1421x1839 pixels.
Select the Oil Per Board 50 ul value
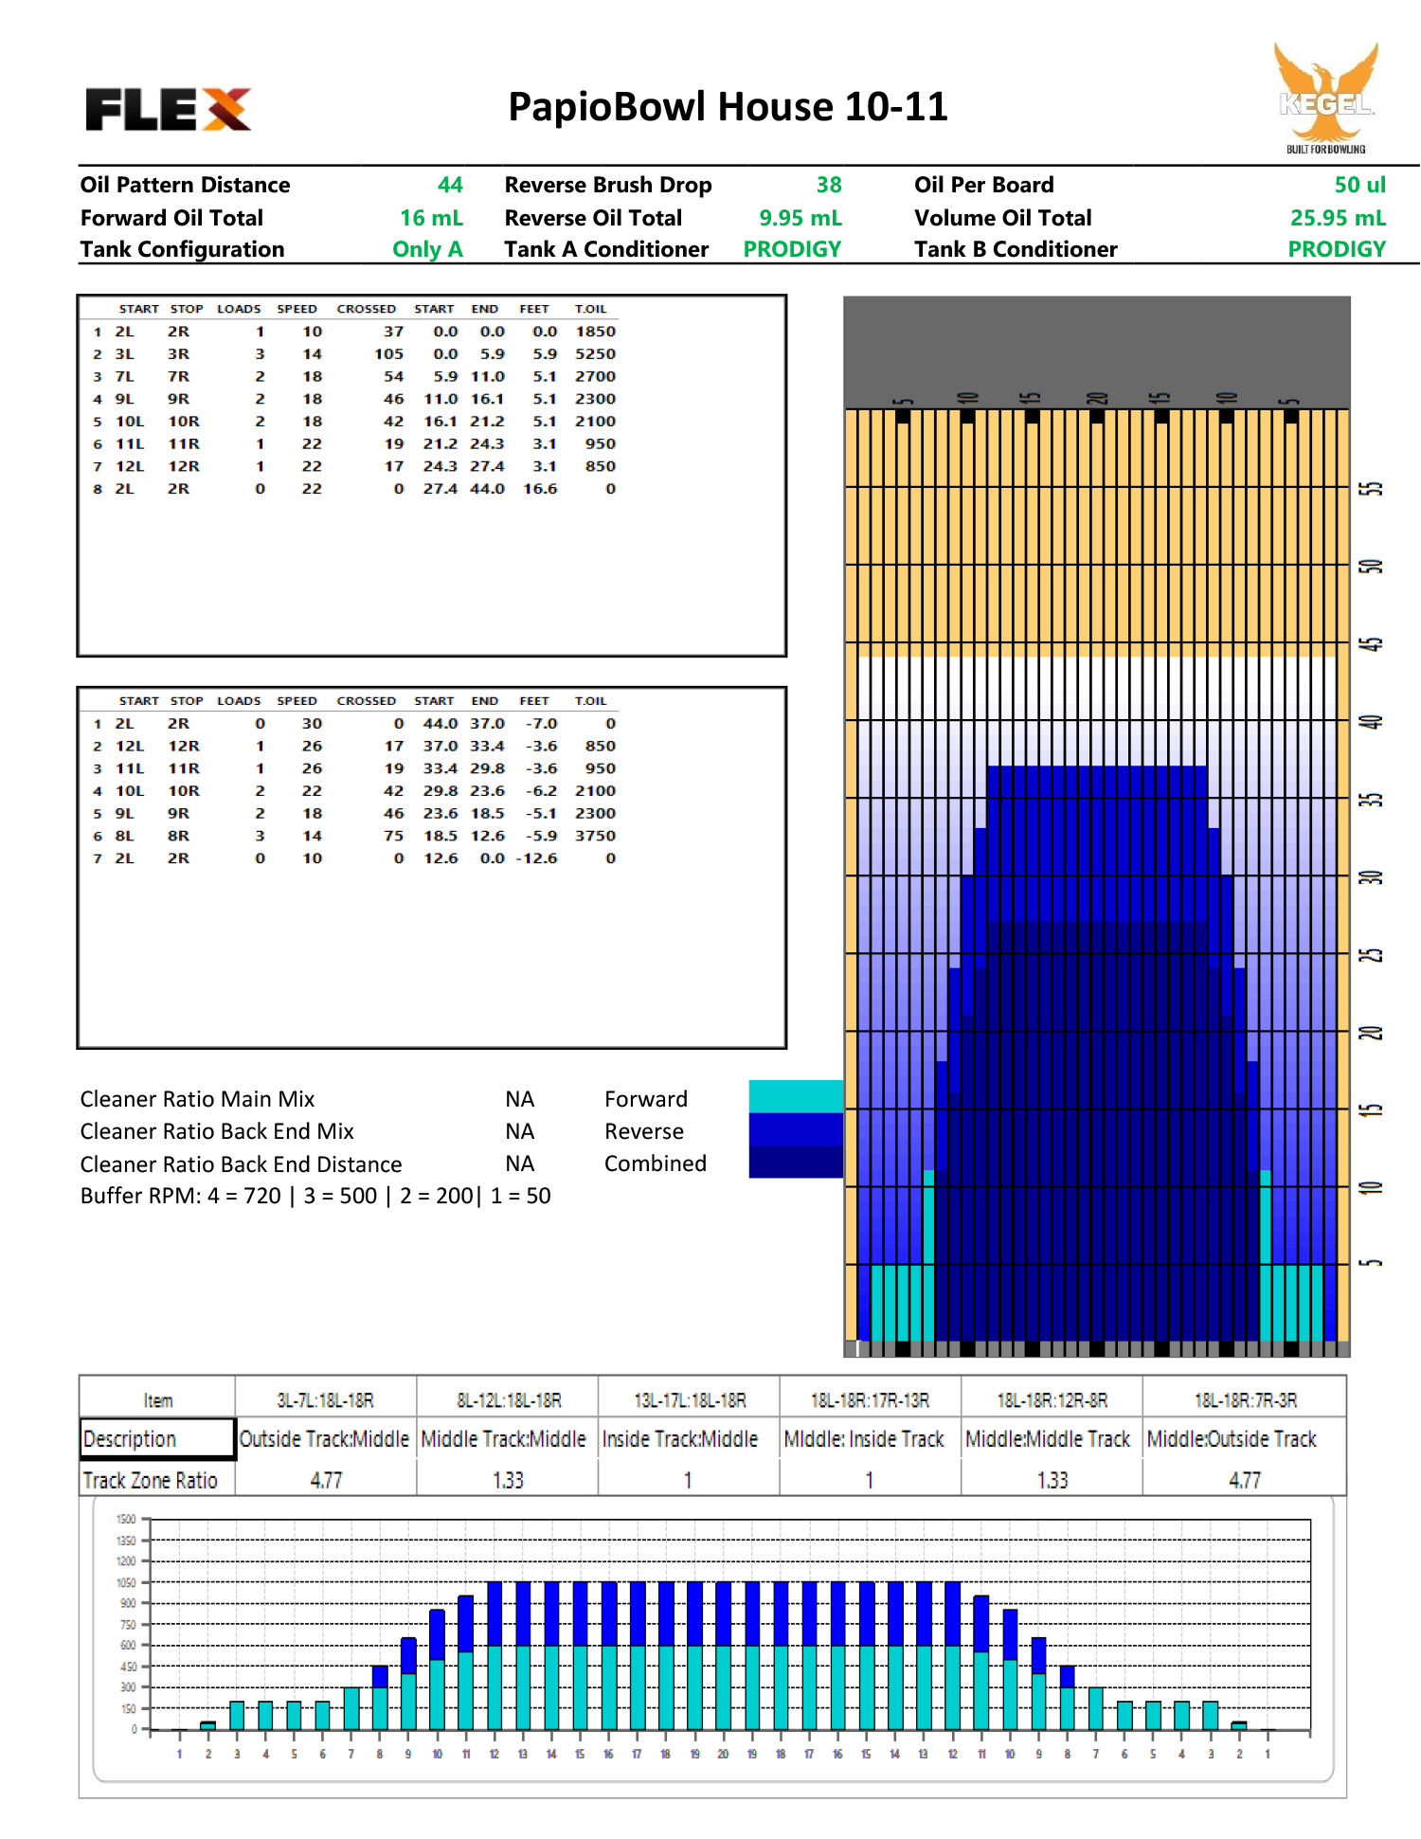tap(1358, 185)
